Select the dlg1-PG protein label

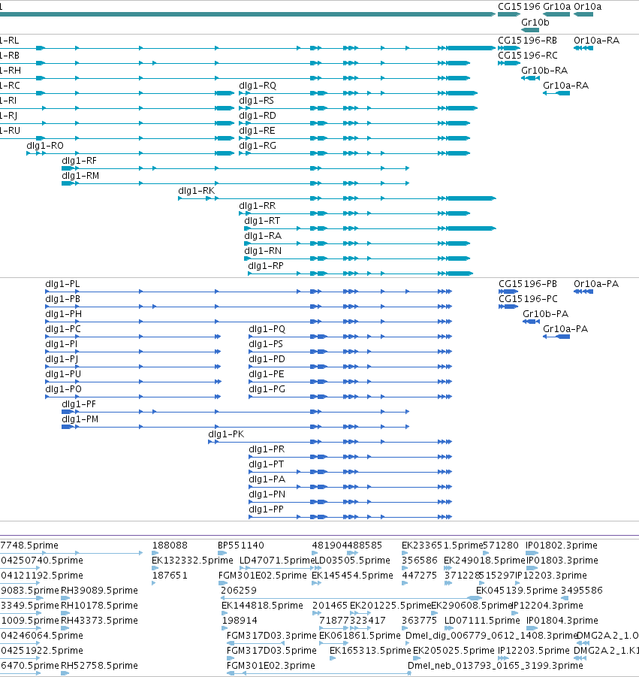267,389
